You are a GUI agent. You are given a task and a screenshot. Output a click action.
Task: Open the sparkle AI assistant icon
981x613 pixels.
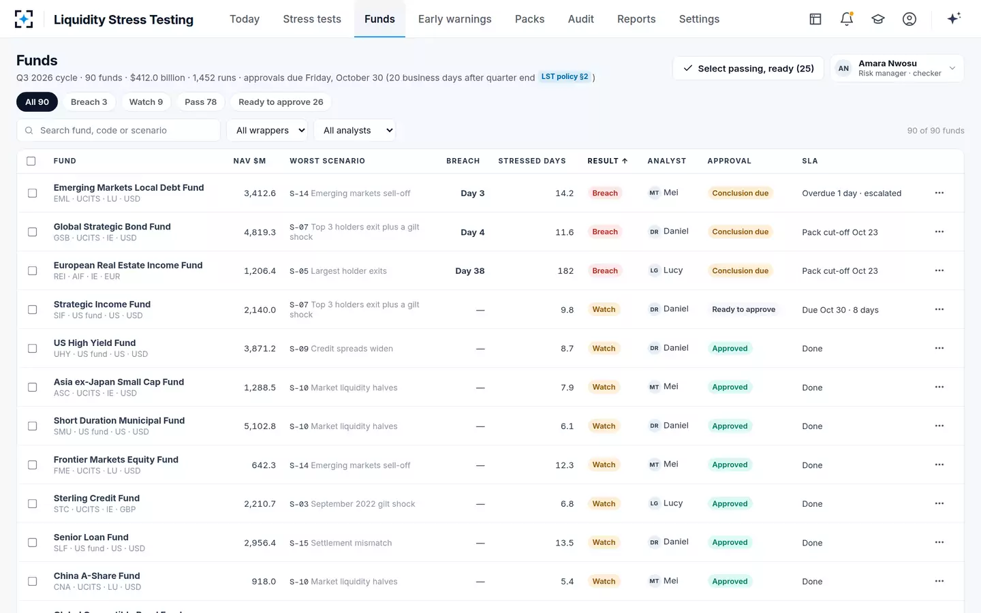954,18
